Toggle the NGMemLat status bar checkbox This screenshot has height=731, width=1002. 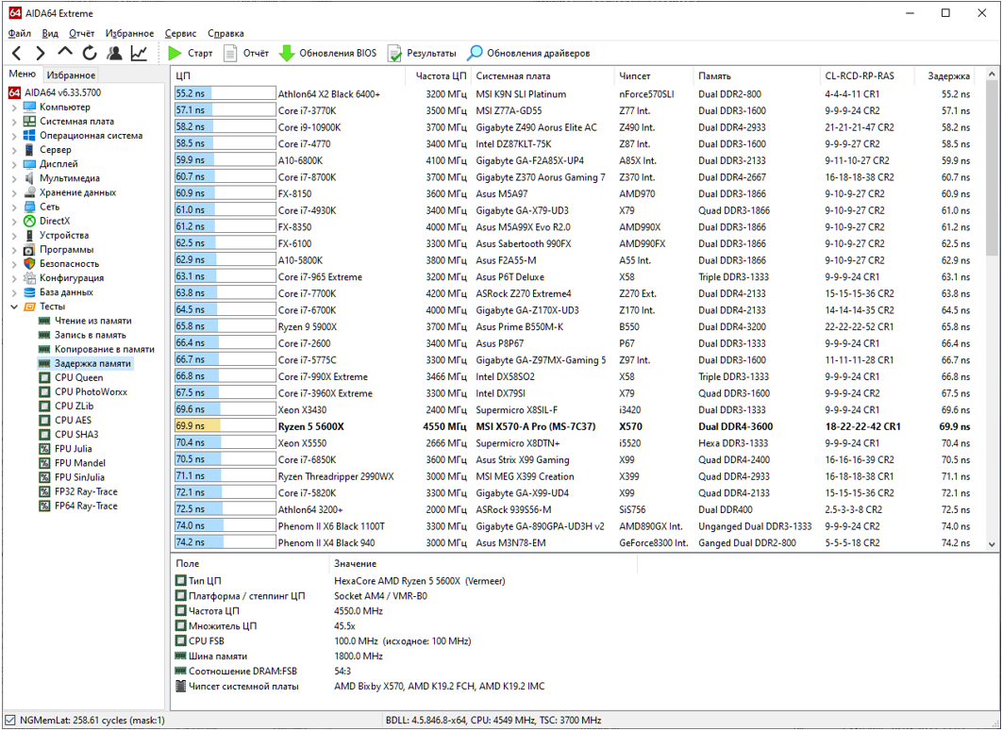click(x=10, y=720)
